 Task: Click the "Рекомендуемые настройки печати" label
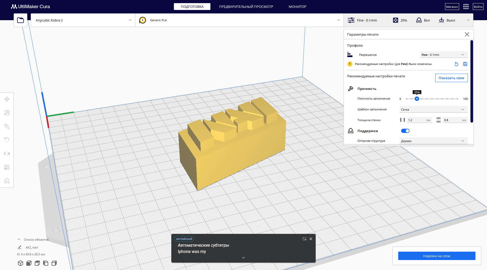376,76
